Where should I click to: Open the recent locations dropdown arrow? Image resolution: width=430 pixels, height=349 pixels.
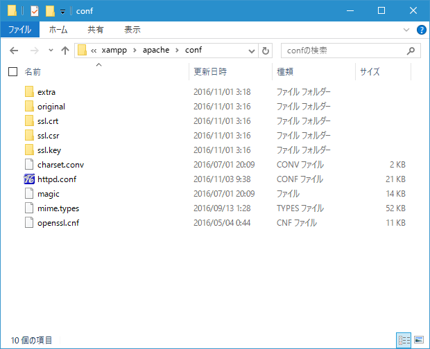(51, 51)
